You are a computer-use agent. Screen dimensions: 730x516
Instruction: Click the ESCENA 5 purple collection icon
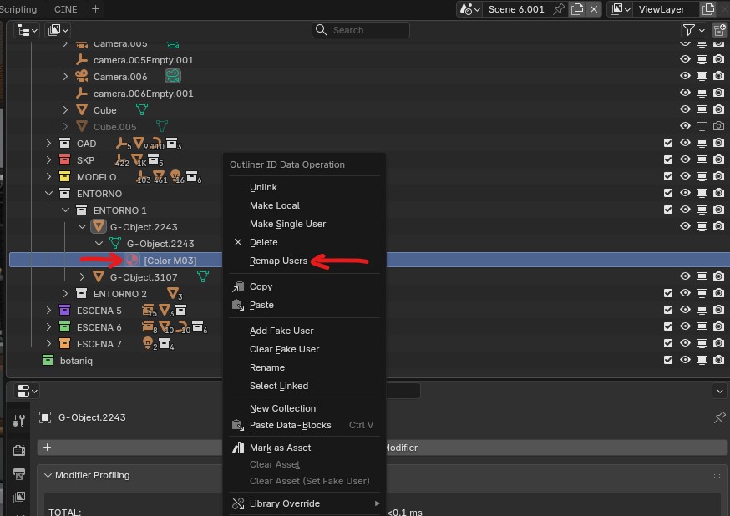(64, 311)
